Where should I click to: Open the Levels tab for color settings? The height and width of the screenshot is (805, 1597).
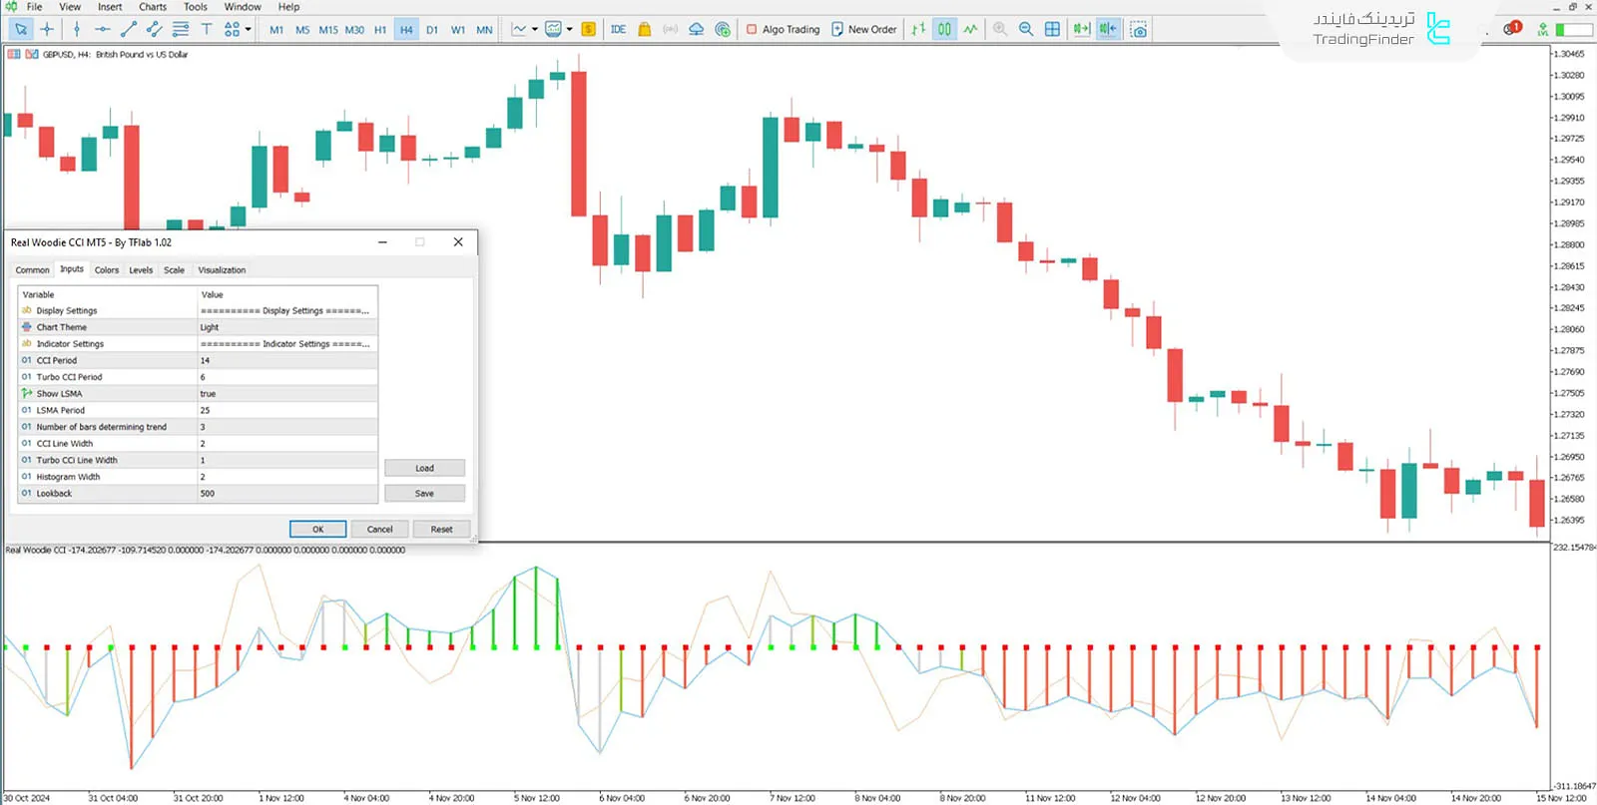point(141,270)
